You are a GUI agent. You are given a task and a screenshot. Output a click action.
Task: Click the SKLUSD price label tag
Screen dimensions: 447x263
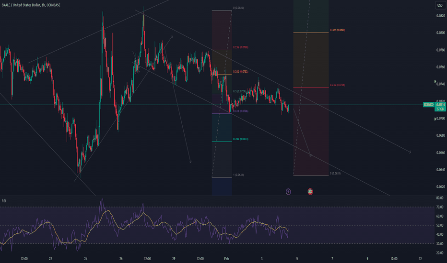tap(428, 105)
